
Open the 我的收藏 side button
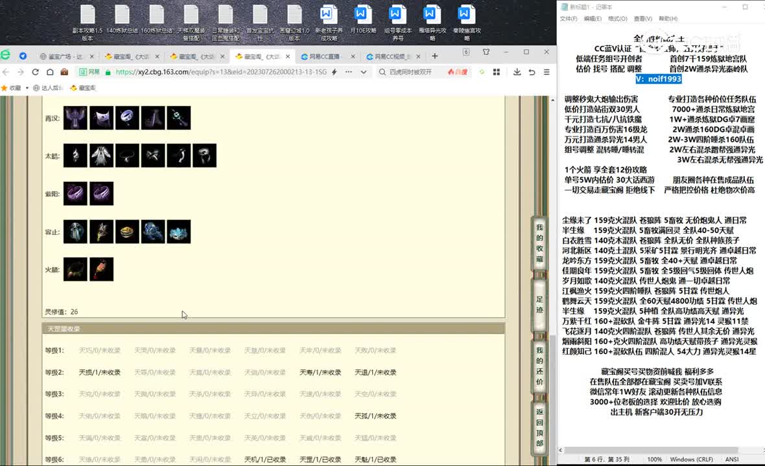539,243
